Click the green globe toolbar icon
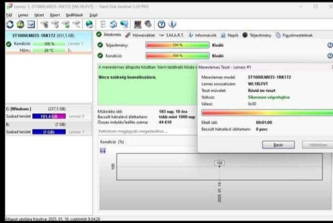This screenshot has width=333, height=223. [x=89, y=25]
